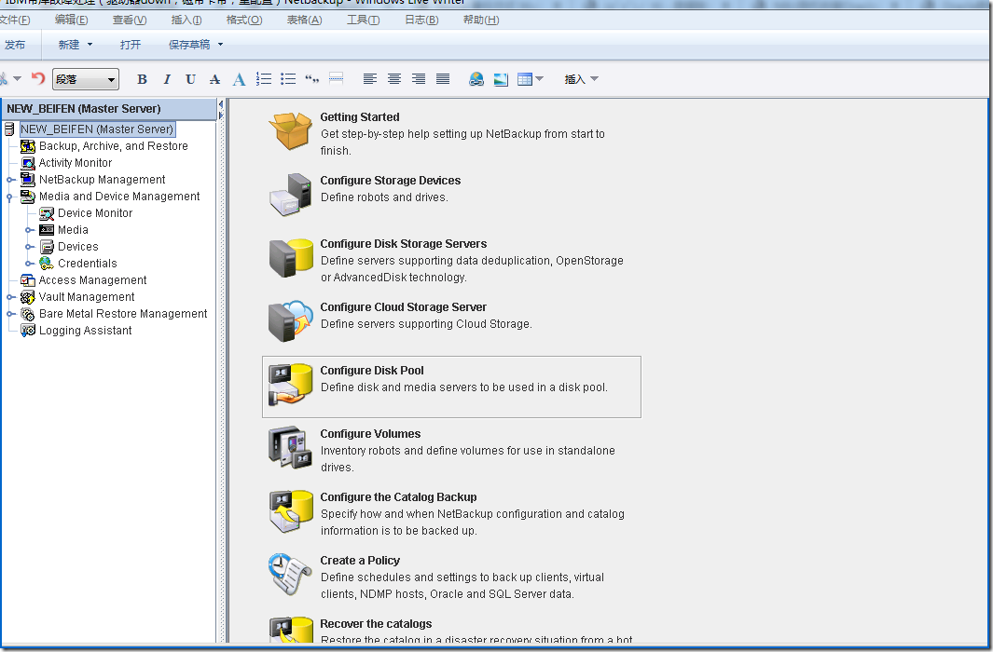The width and height of the screenshot is (993, 652).
Task: Toggle italic formatting
Action: [x=167, y=79]
